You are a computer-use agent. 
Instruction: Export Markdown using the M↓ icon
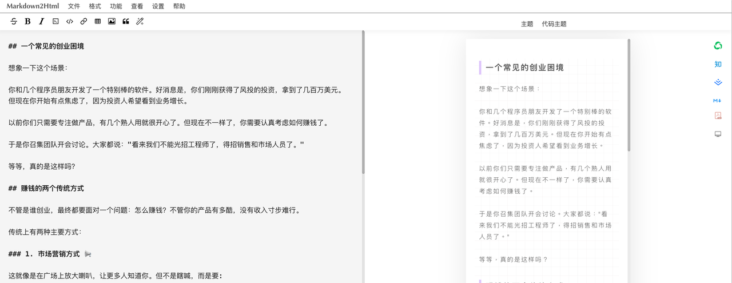(x=718, y=100)
